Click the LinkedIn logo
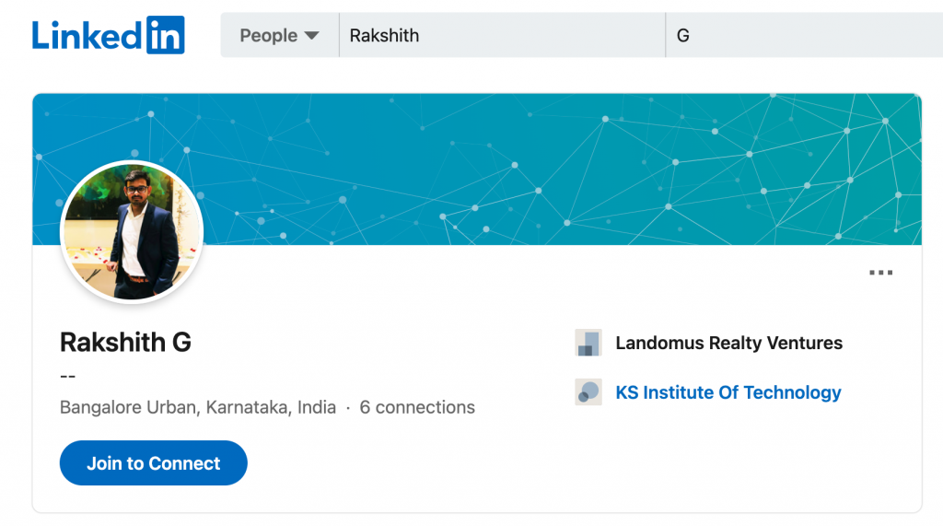 click(109, 35)
